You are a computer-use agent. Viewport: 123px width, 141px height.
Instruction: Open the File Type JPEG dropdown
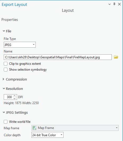coord(20,45)
